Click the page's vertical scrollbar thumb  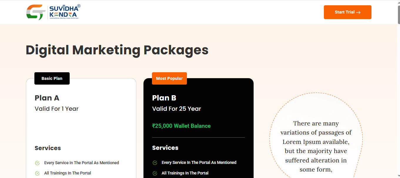[398, 15]
